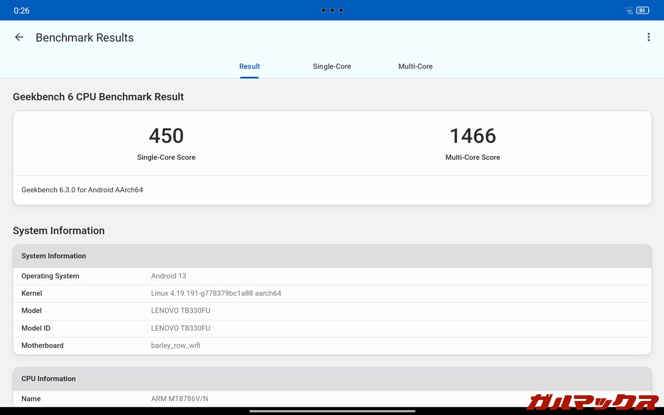The height and width of the screenshot is (415, 664).
Task: Tap the home navigation bar pill
Action: point(332,411)
